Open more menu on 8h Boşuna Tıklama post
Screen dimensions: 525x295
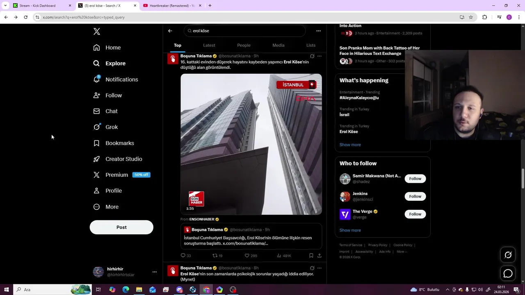click(320, 268)
